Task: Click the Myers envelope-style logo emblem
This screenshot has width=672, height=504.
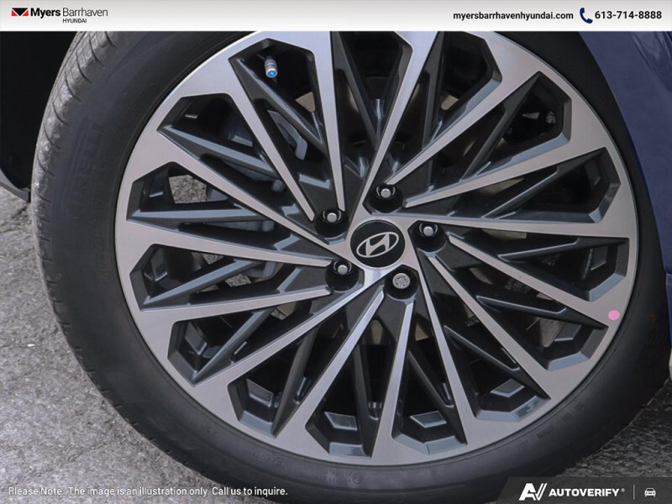Action: click(19, 13)
